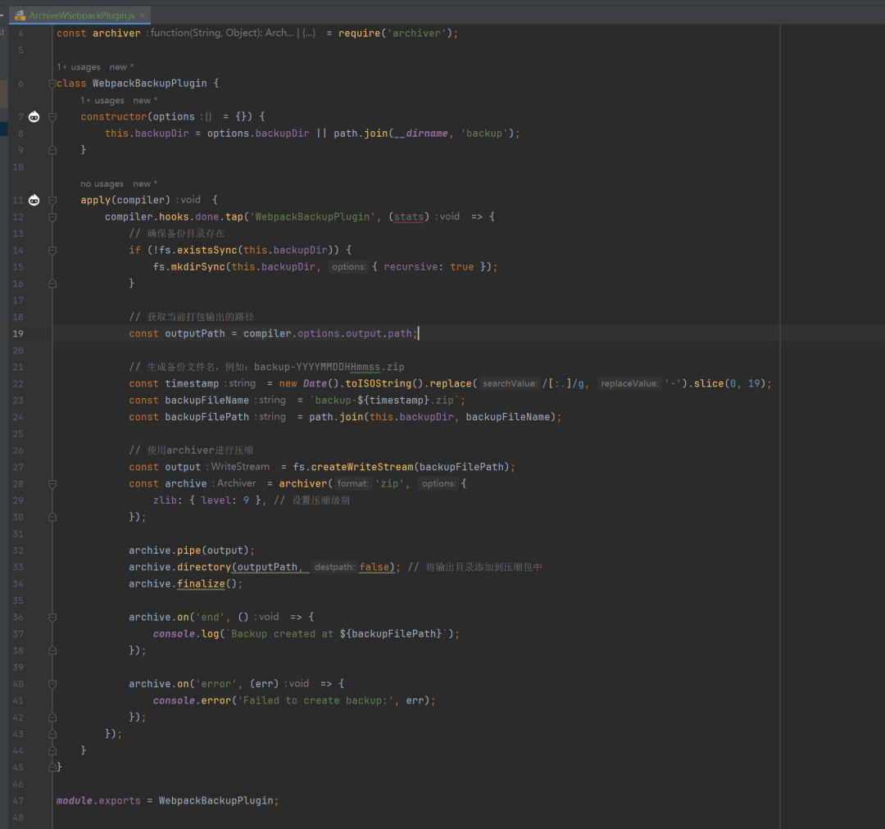
Task: Click the gutter icon beside the constructor line
Action: click(34, 117)
